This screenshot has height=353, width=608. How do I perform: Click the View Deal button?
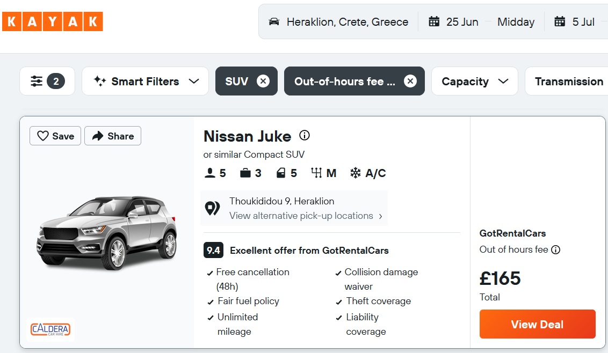[x=538, y=324]
